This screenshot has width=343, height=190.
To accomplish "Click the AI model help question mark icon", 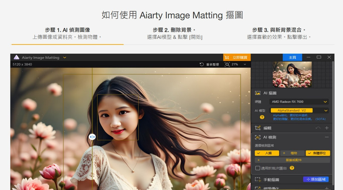I will coord(262,117).
